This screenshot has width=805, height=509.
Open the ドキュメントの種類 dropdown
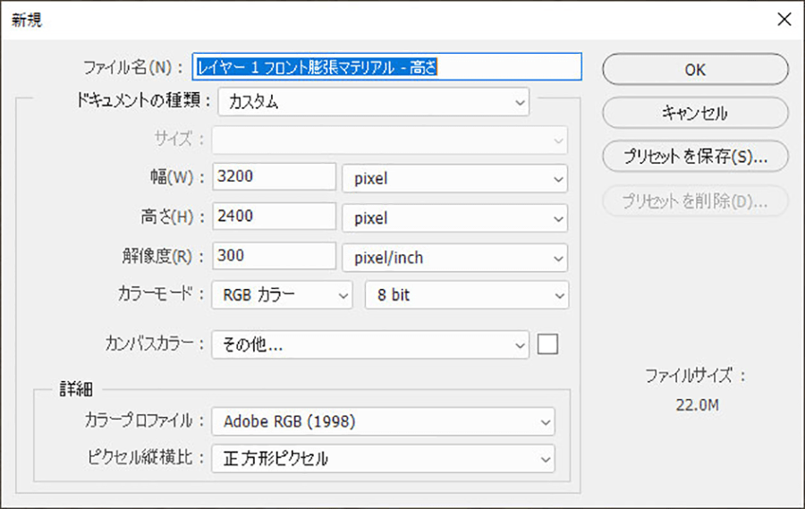point(373,102)
